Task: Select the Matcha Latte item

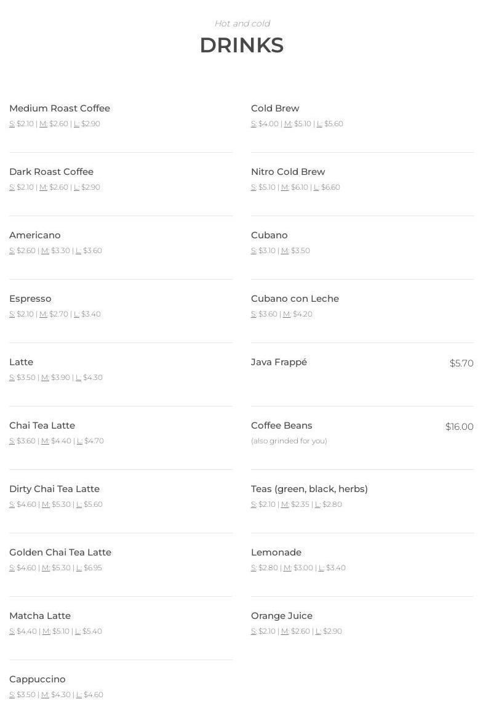Action: click(x=40, y=616)
